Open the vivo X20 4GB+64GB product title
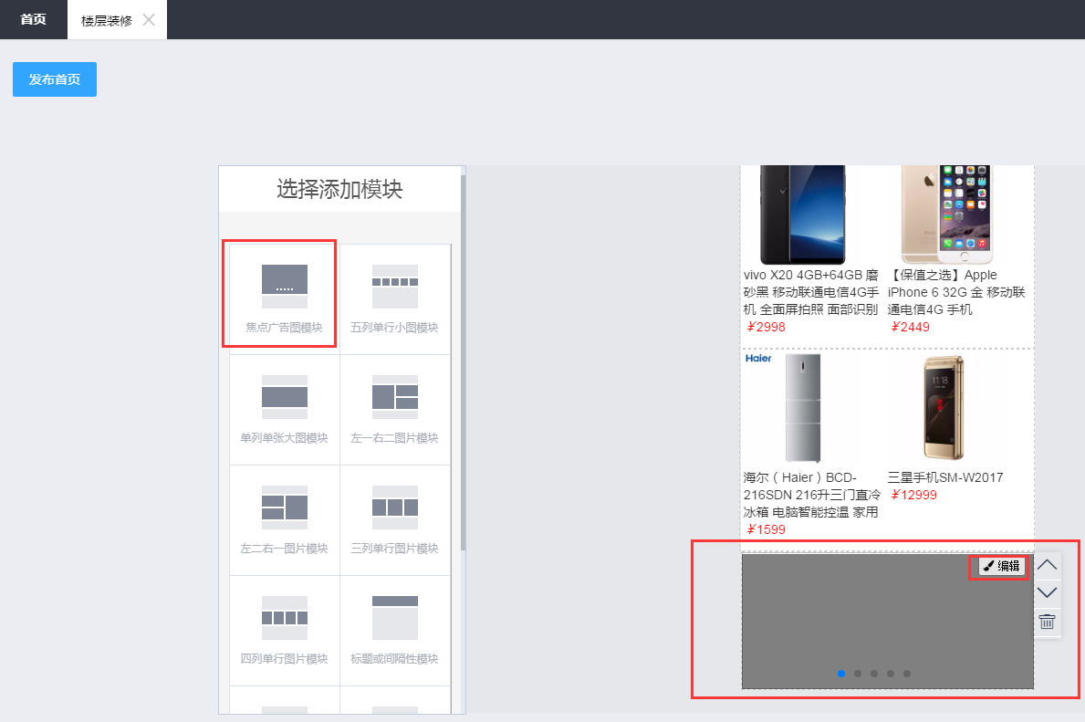The width and height of the screenshot is (1085, 722). coord(811,292)
